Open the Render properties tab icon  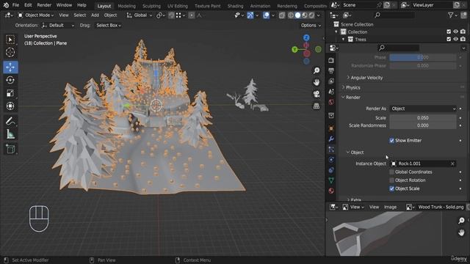[331, 60]
